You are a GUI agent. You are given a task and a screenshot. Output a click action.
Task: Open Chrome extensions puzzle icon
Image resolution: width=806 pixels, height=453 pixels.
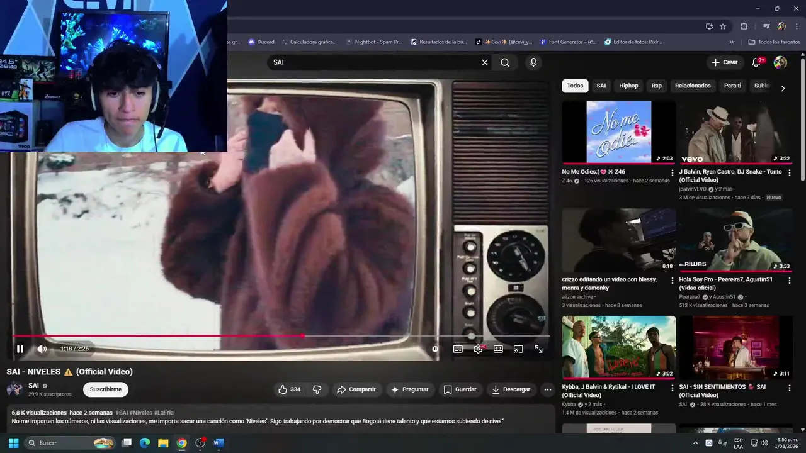[744, 26]
